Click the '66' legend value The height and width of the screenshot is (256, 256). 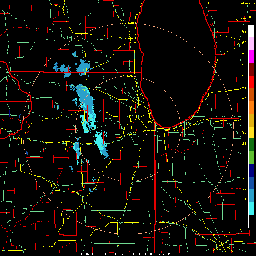pos(244,31)
